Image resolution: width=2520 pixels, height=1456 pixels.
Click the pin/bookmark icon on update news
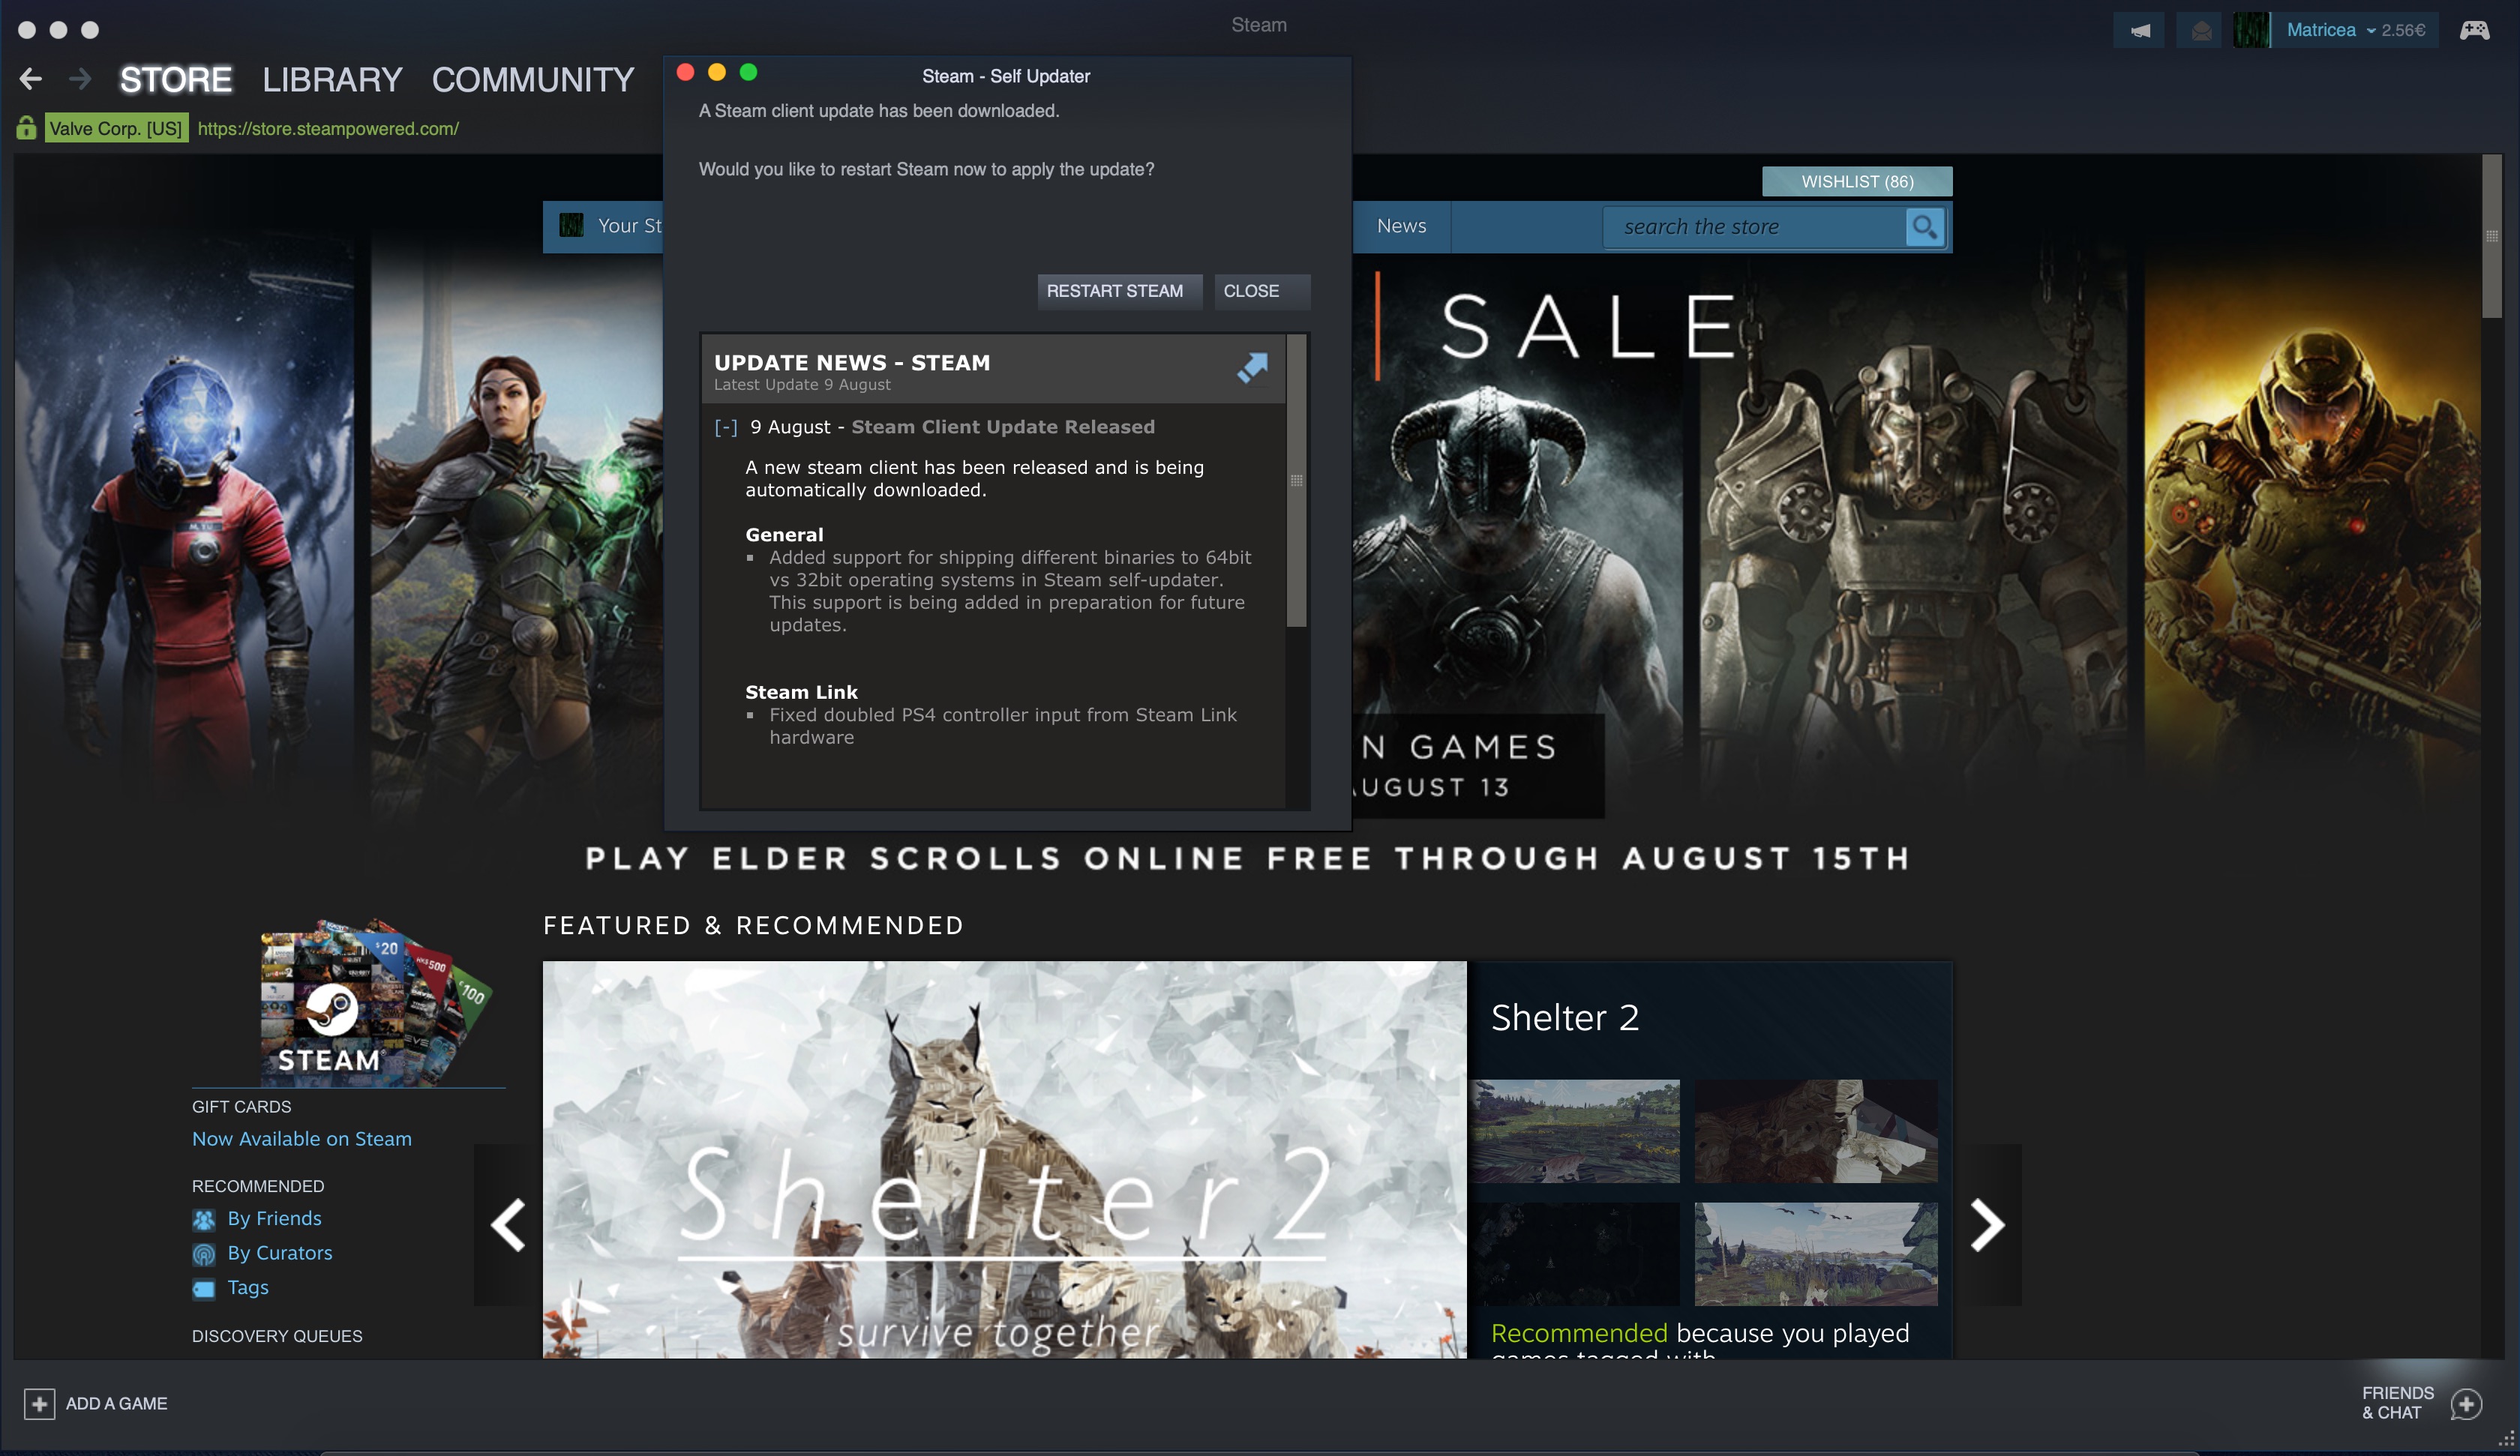pyautogui.click(x=1255, y=366)
